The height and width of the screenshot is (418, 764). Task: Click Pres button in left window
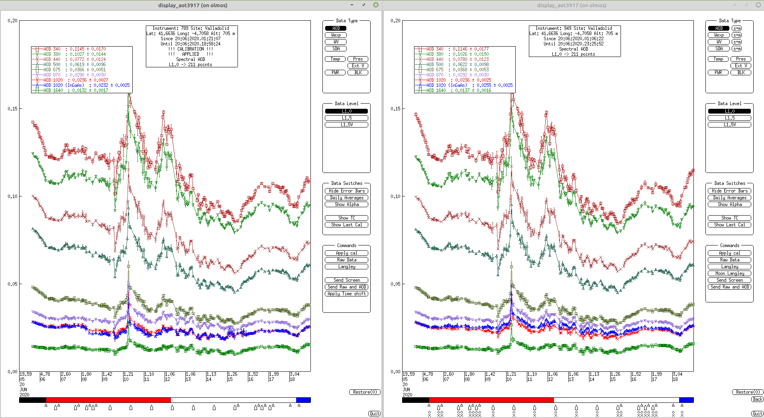[x=358, y=59]
